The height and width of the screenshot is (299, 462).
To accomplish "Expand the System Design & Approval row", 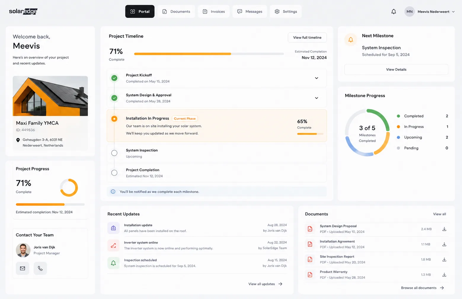I will click(316, 98).
